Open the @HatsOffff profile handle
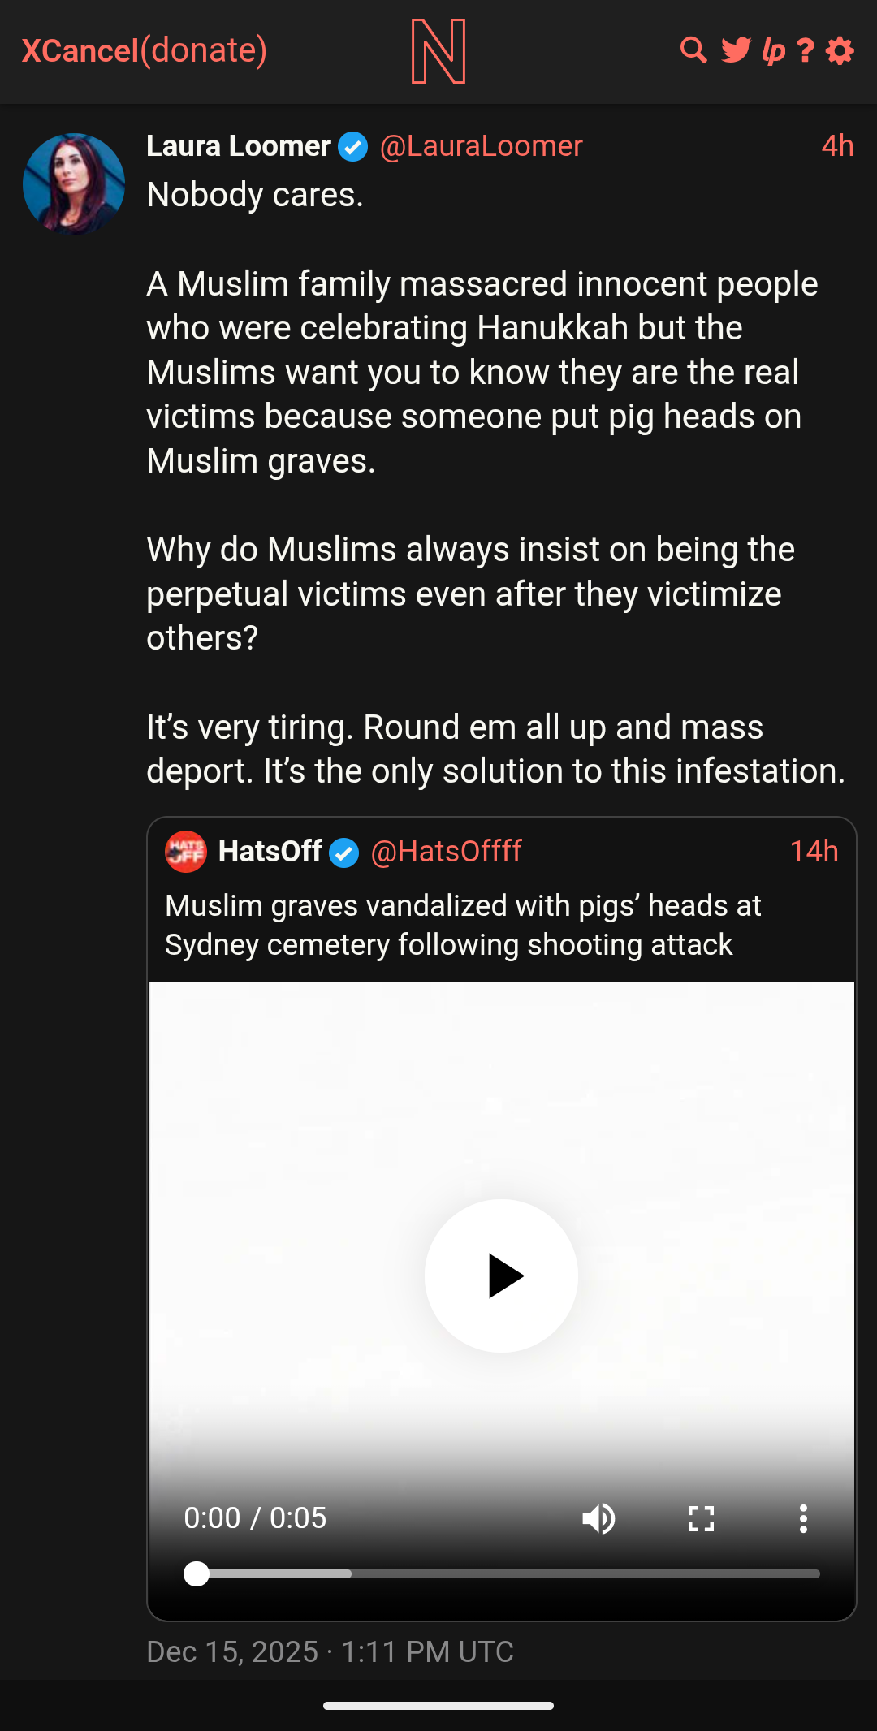Image resolution: width=877 pixels, height=1731 pixels. pyautogui.click(x=446, y=852)
